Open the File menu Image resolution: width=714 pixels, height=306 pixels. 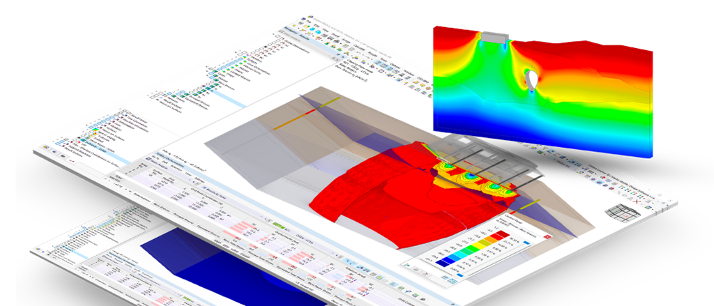pos(309,22)
